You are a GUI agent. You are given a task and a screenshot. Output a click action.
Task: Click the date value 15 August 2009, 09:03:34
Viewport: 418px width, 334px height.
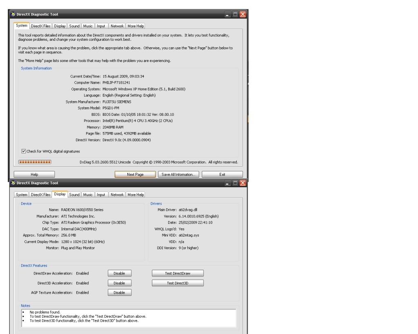pos(123,76)
